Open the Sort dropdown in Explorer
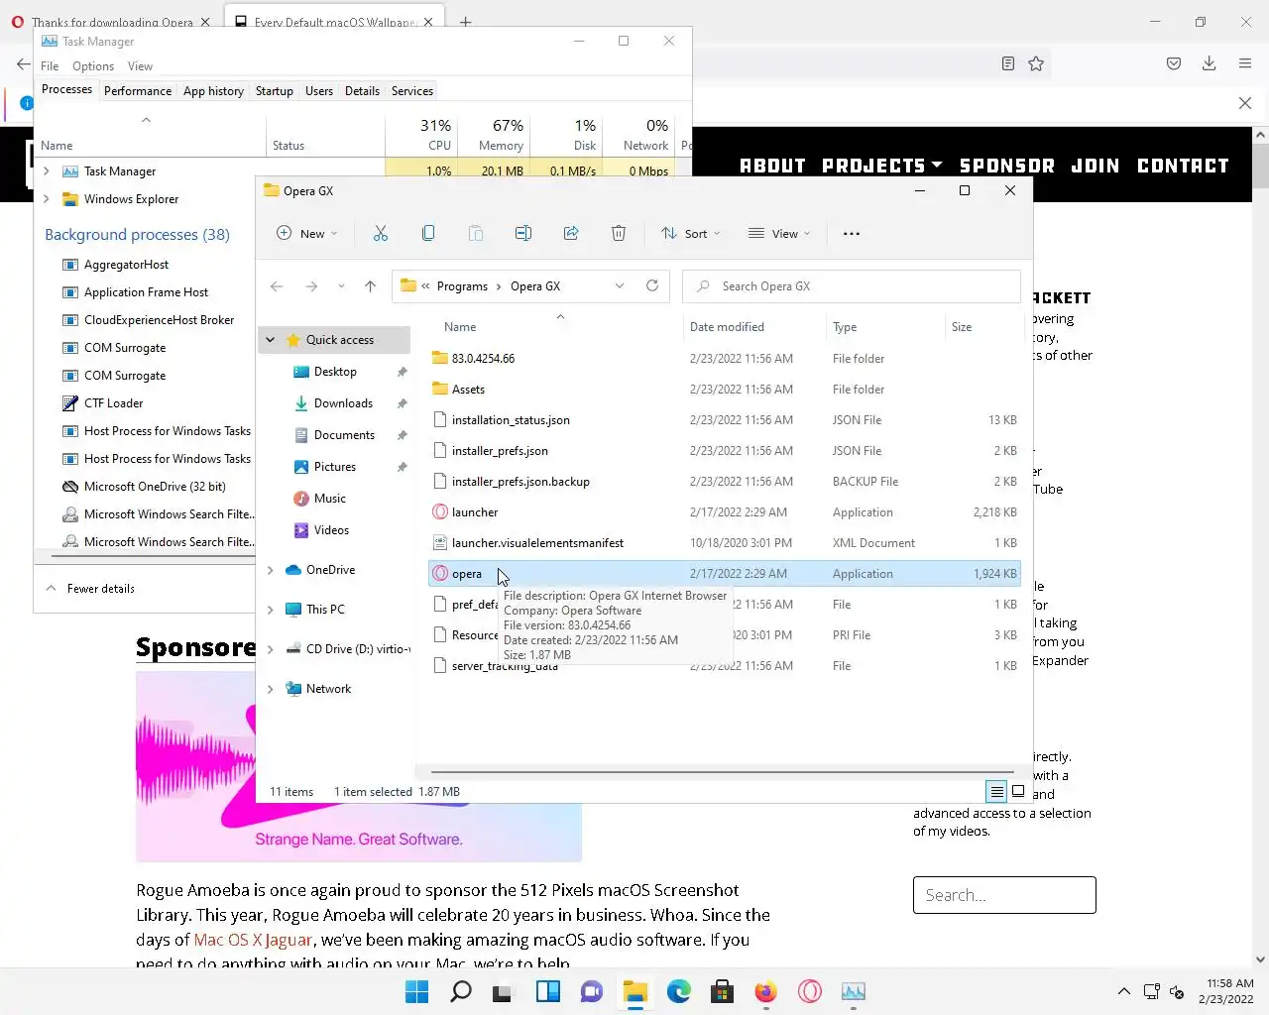 coord(691,234)
